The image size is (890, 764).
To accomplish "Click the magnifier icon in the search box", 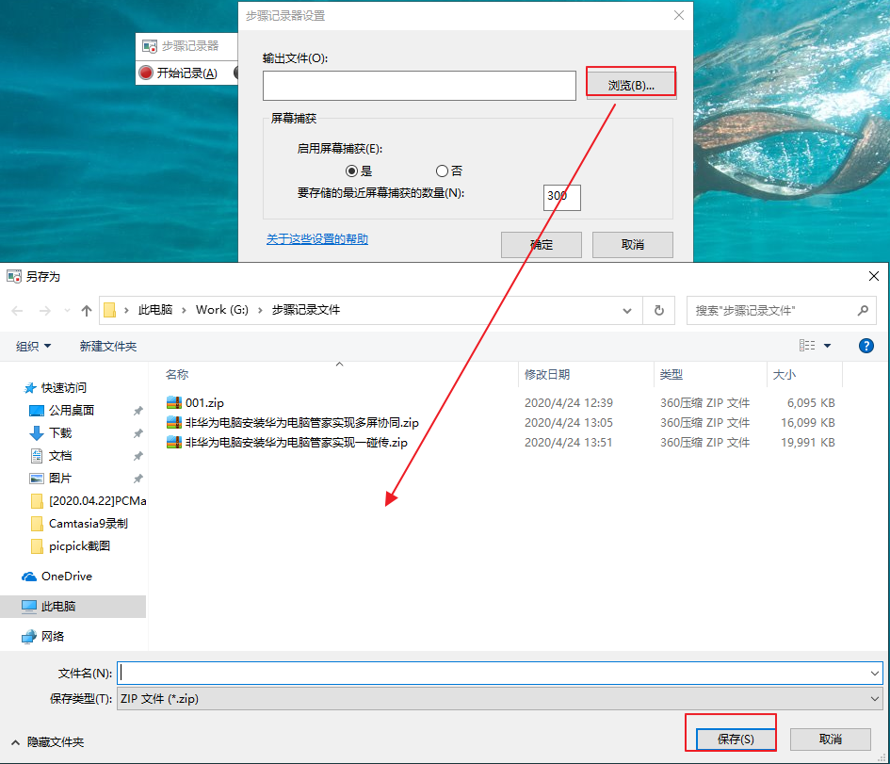I will point(863,311).
